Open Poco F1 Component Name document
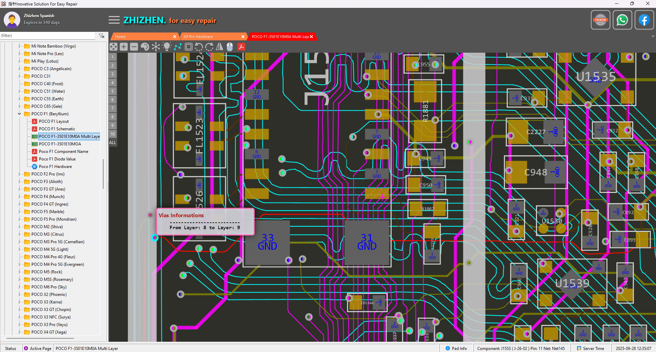656x352 pixels. (x=64, y=152)
